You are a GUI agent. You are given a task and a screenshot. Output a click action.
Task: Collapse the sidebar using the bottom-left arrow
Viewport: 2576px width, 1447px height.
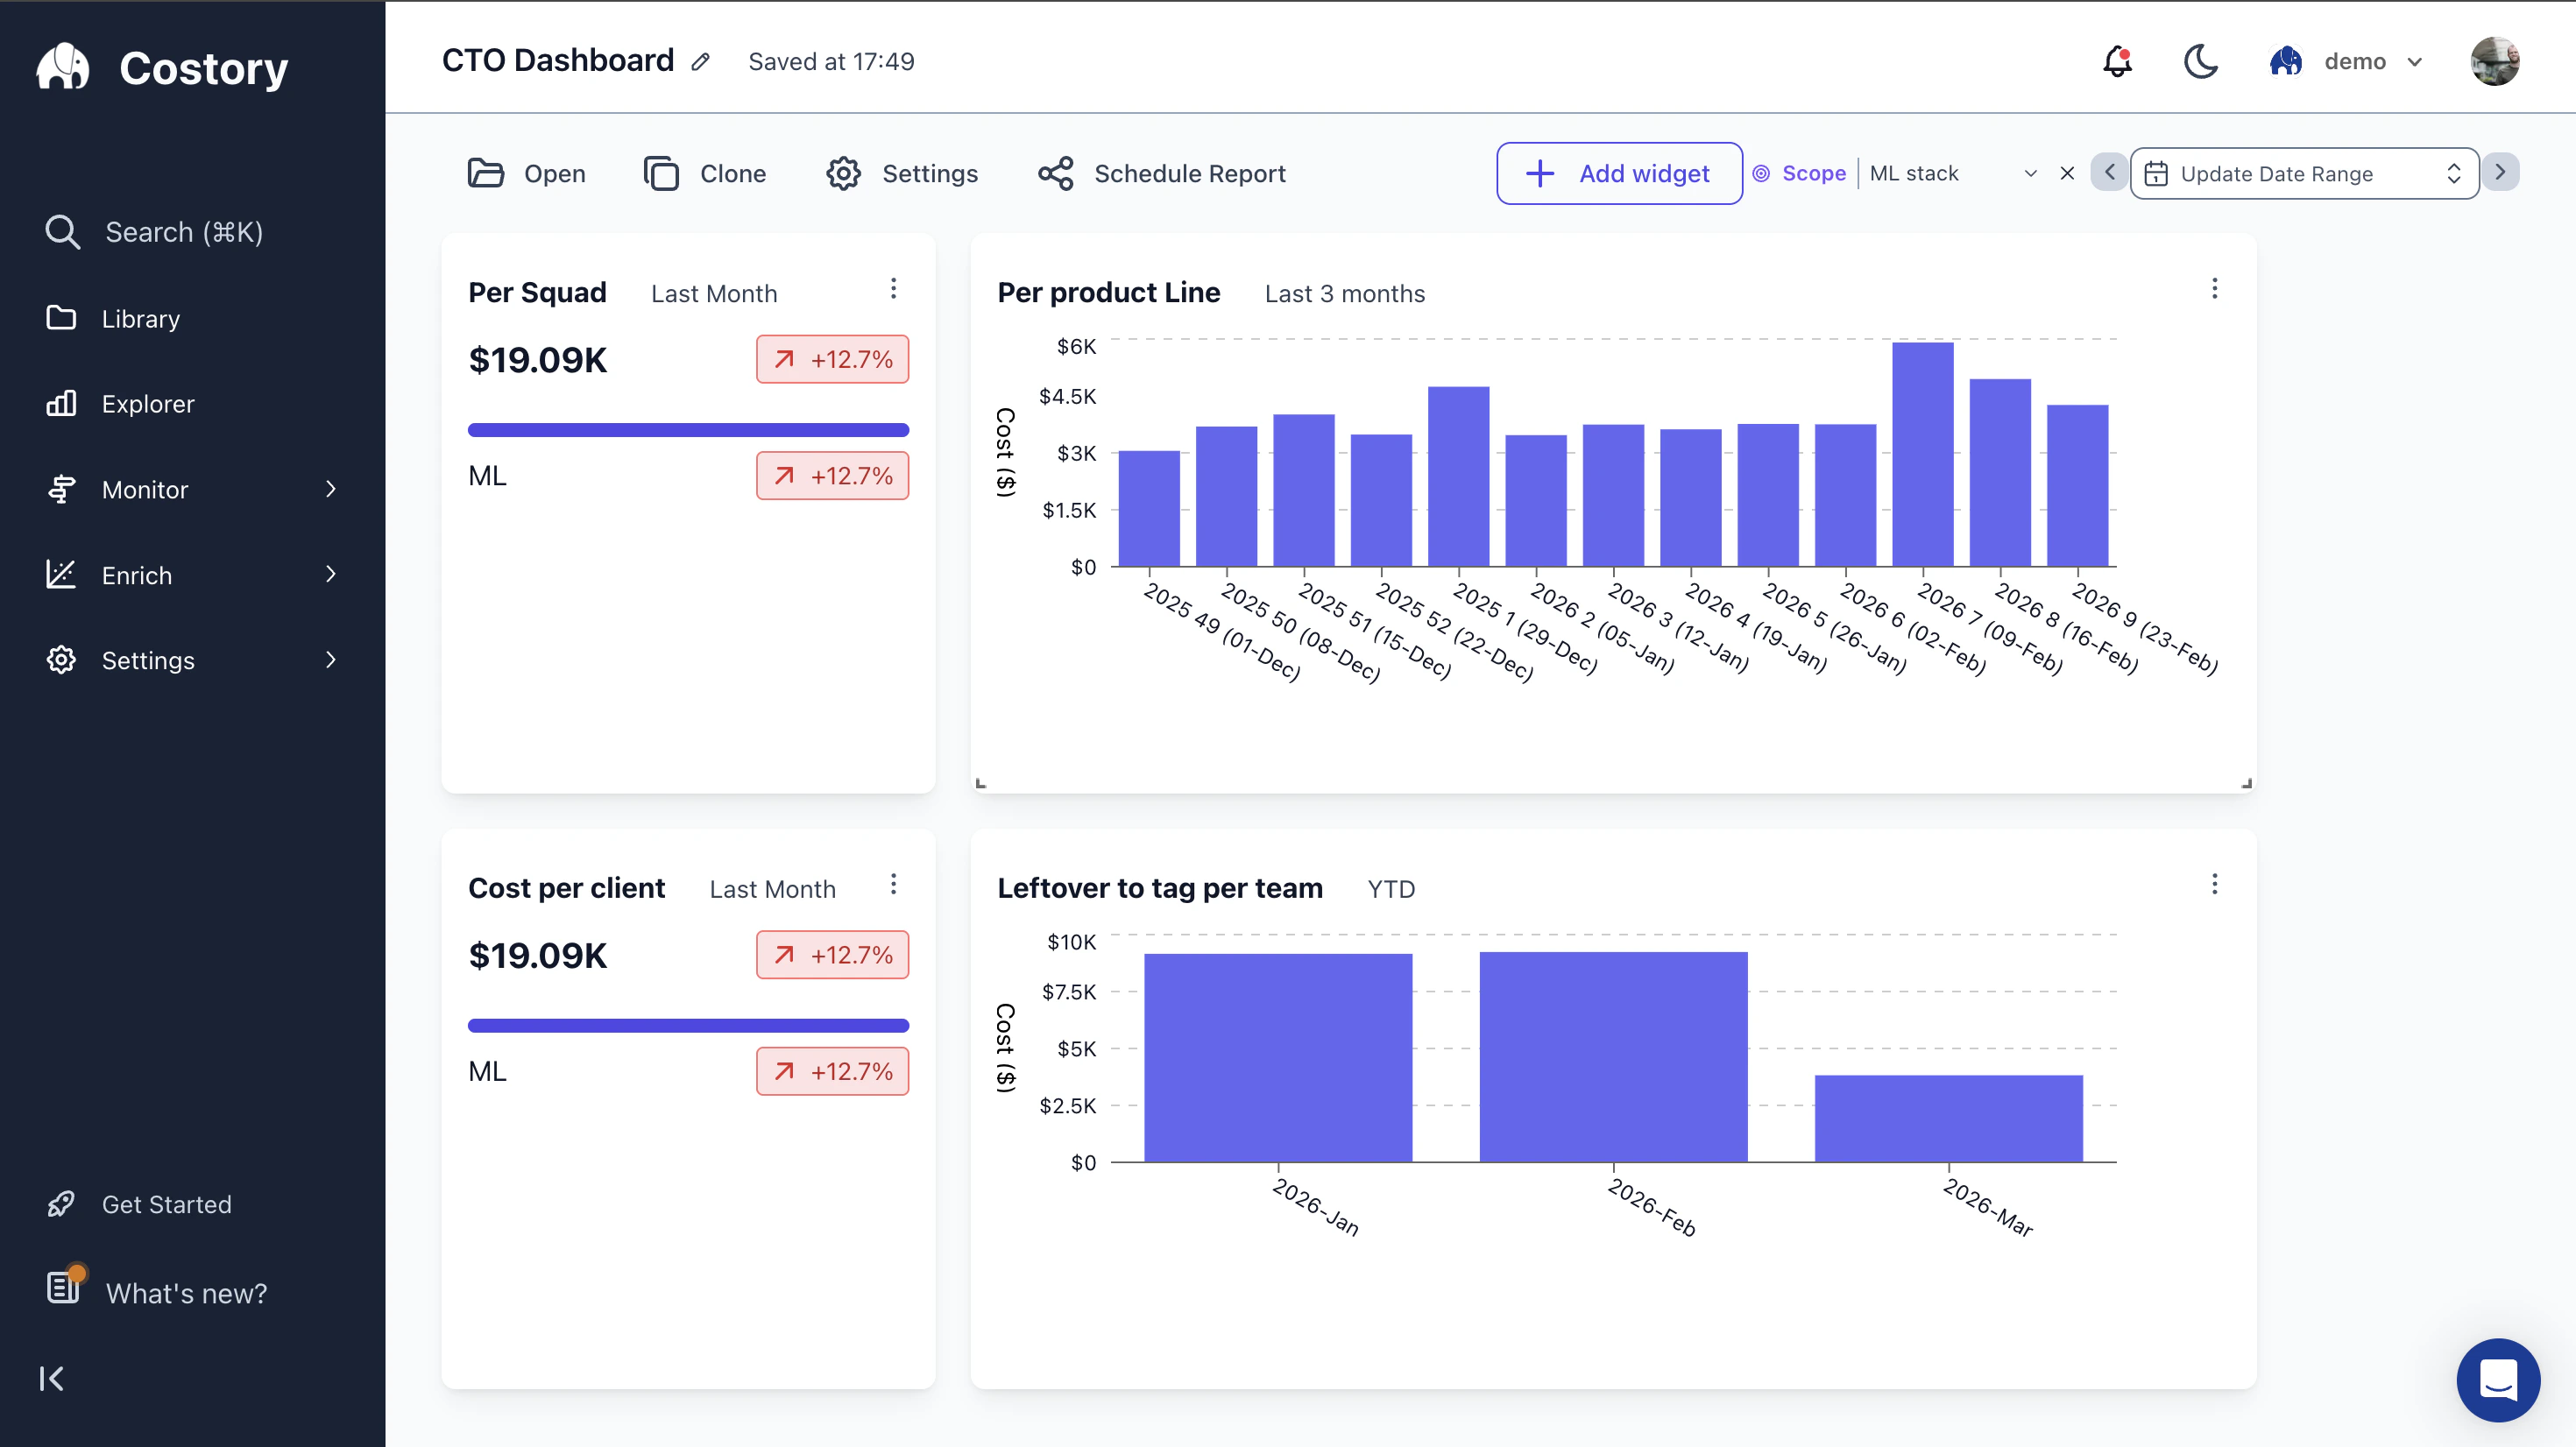(52, 1378)
